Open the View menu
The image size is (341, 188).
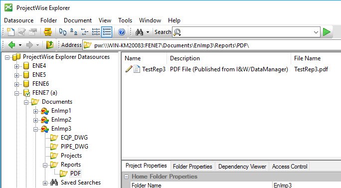click(x=105, y=20)
